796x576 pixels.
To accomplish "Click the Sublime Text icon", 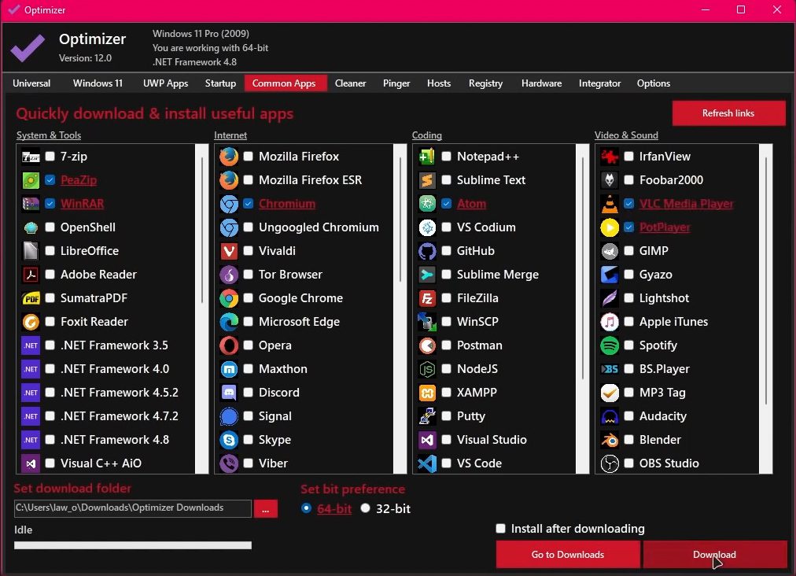I will click(427, 180).
